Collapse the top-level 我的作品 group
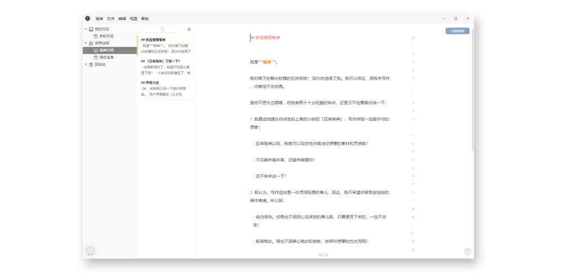The image size is (563, 275). coord(86,29)
